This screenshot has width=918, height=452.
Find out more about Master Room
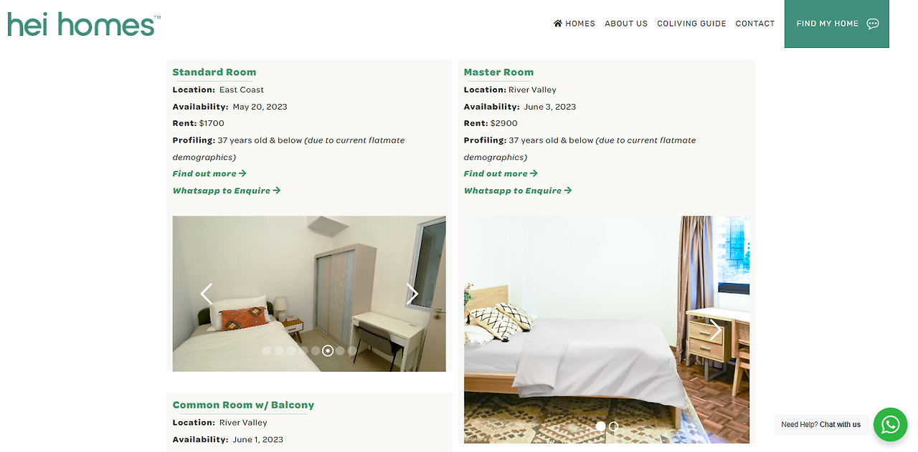(x=501, y=174)
